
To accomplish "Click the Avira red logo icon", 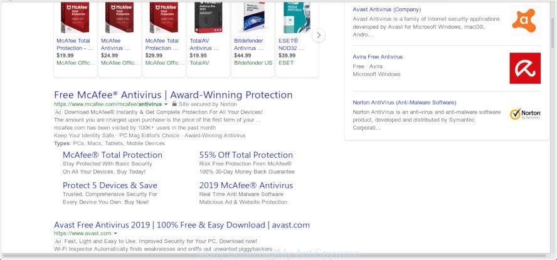I will point(524,68).
